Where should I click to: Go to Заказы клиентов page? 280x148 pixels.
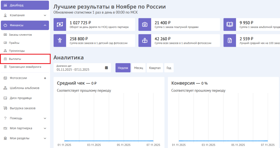pyautogui.click(x=20, y=35)
